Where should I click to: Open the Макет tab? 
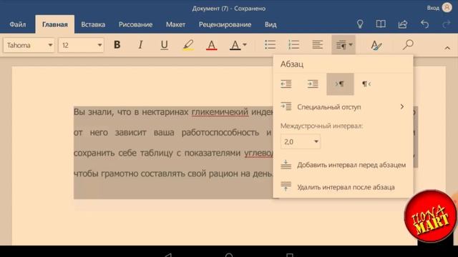pos(175,24)
